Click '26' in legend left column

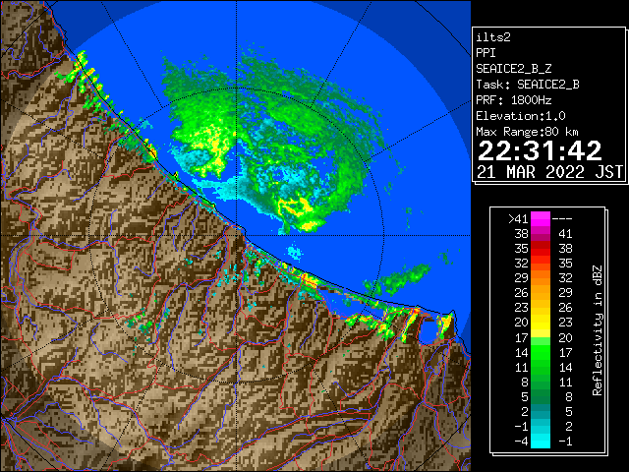click(x=521, y=293)
